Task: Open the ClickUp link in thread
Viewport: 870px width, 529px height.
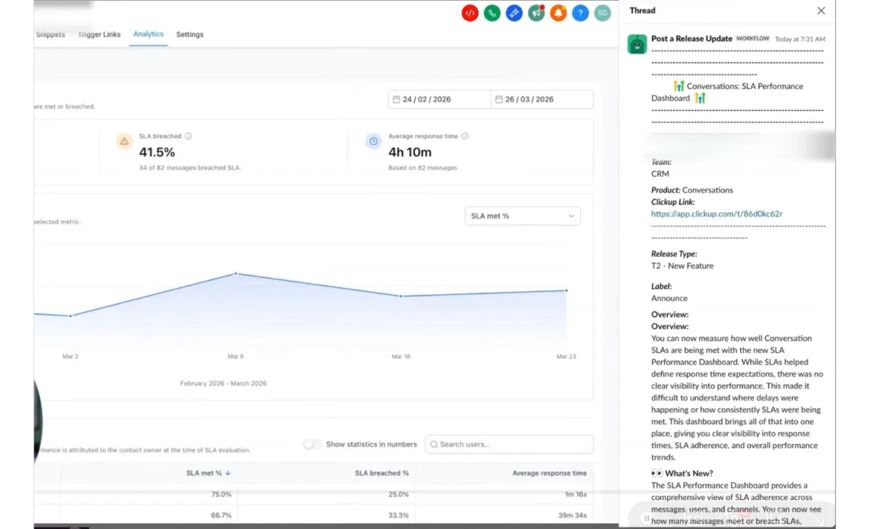Action: click(x=716, y=214)
